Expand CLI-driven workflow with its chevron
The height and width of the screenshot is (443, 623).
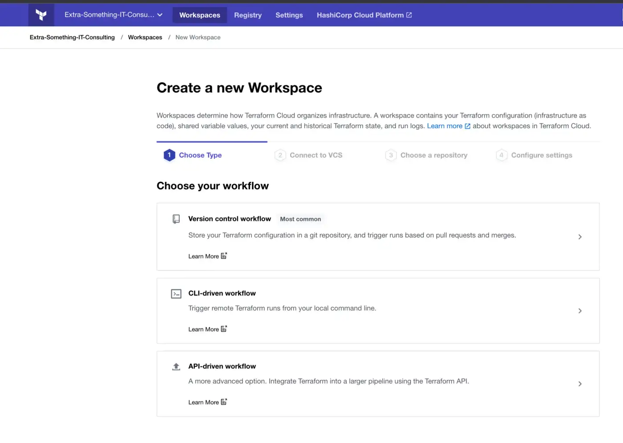point(580,311)
